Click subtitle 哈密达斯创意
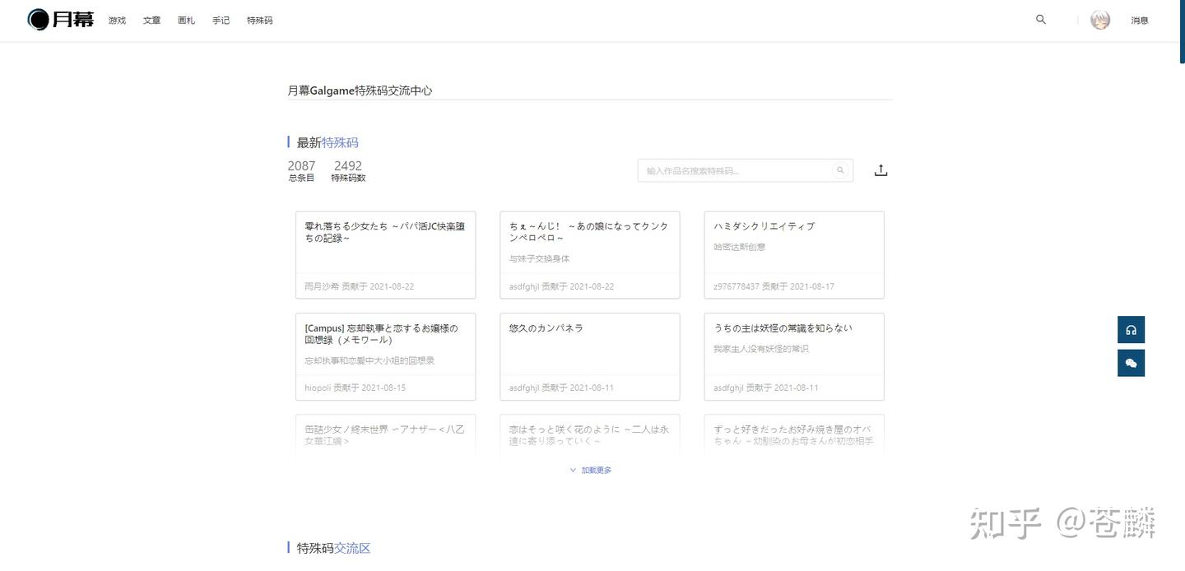1185x571 pixels. coord(739,247)
